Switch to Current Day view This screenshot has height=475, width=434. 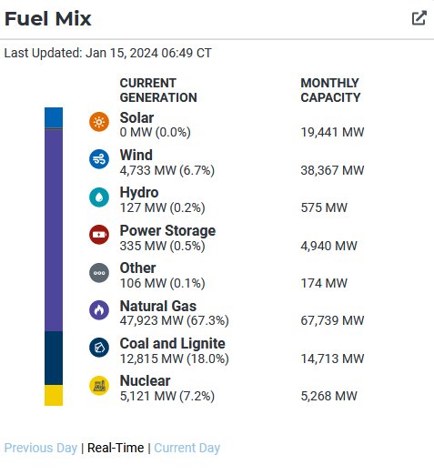tap(187, 448)
